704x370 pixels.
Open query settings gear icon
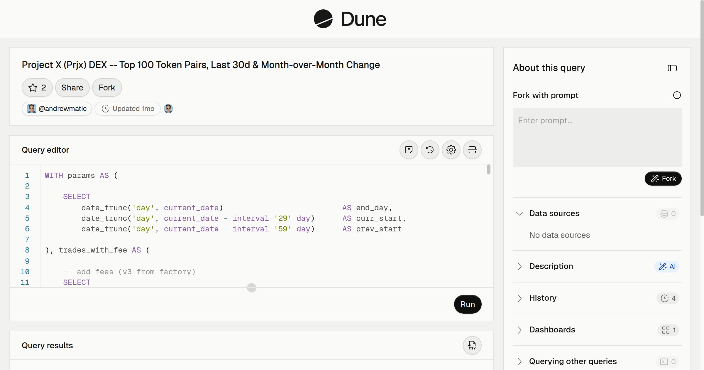coord(451,150)
